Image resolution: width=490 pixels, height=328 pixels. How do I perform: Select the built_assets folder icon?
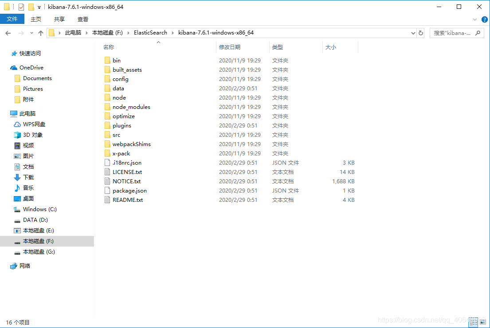pos(107,69)
